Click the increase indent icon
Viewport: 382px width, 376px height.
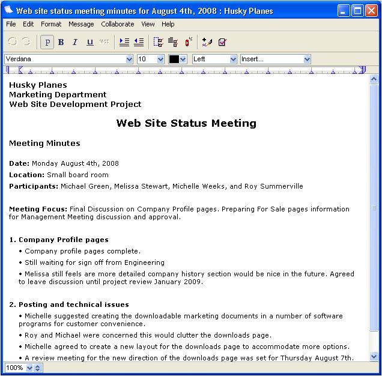[124, 42]
